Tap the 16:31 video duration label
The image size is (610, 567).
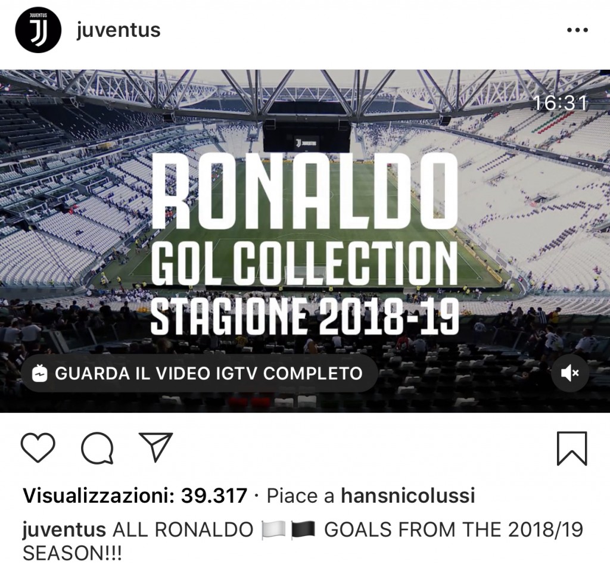(561, 102)
